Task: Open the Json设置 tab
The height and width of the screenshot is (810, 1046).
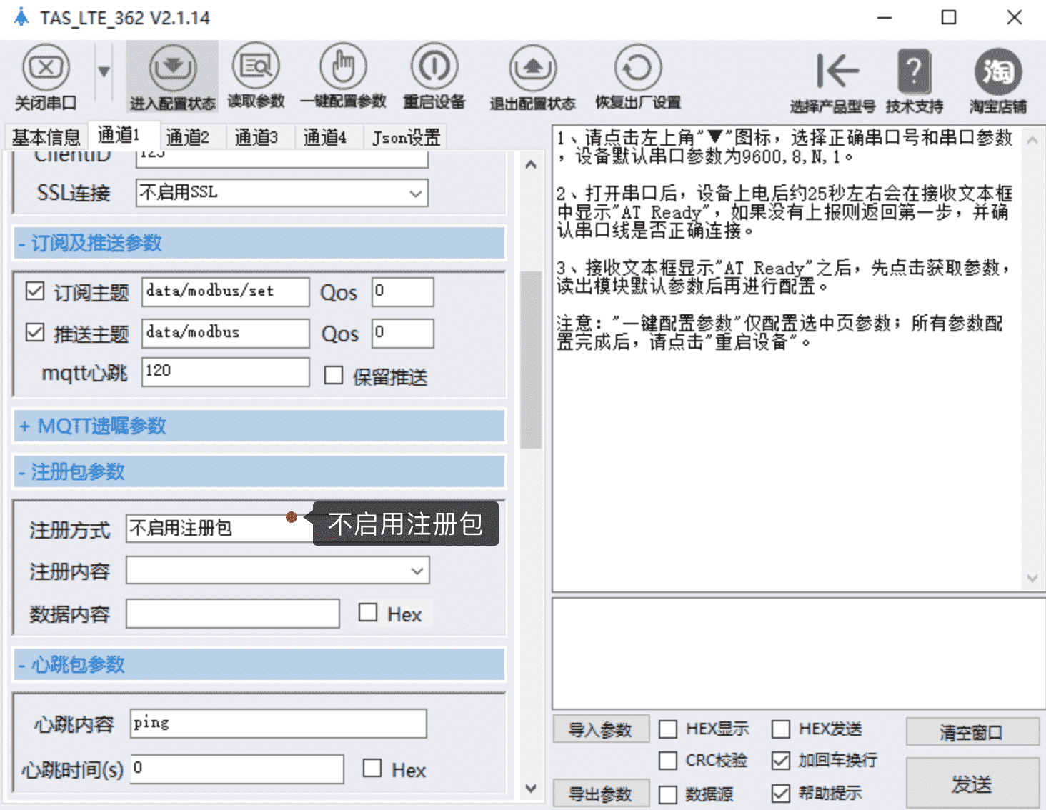Action: point(406,136)
